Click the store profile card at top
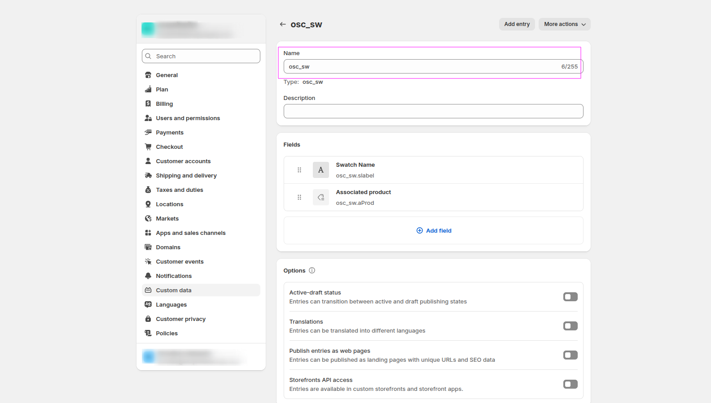Image resolution: width=711 pixels, height=403 pixels. [x=201, y=29]
